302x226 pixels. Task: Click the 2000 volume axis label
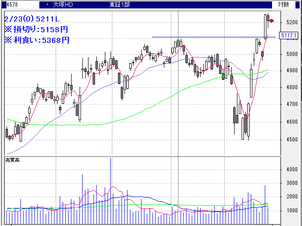[292, 197]
